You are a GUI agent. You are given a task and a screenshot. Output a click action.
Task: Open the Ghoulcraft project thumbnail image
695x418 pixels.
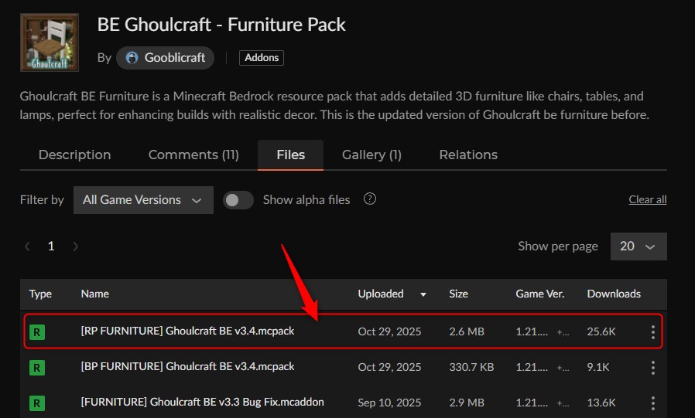tap(50, 42)
